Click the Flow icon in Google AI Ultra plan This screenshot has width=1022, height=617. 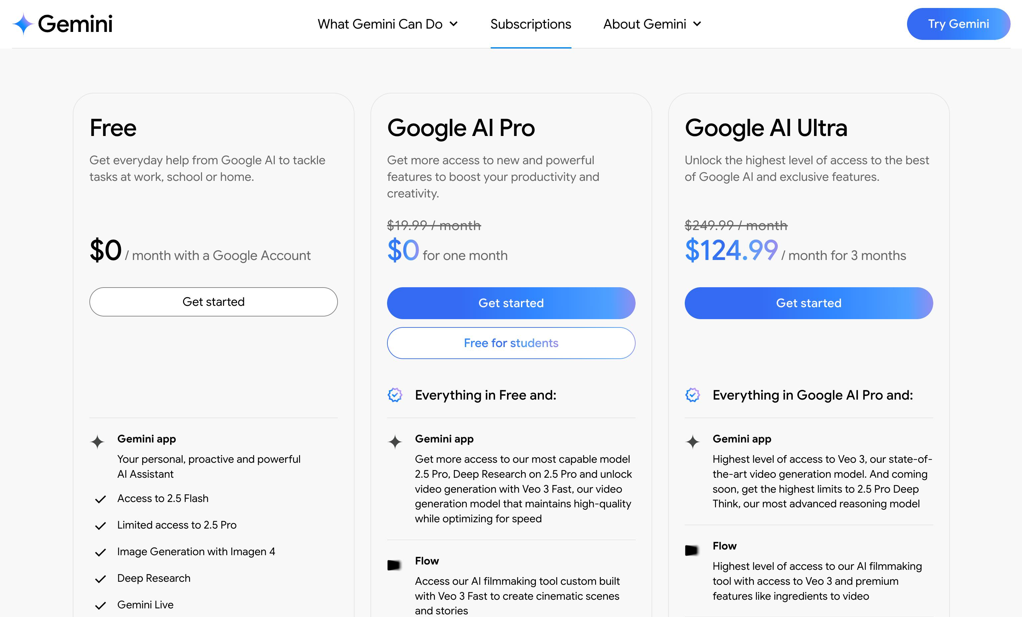tap(691, 550)
